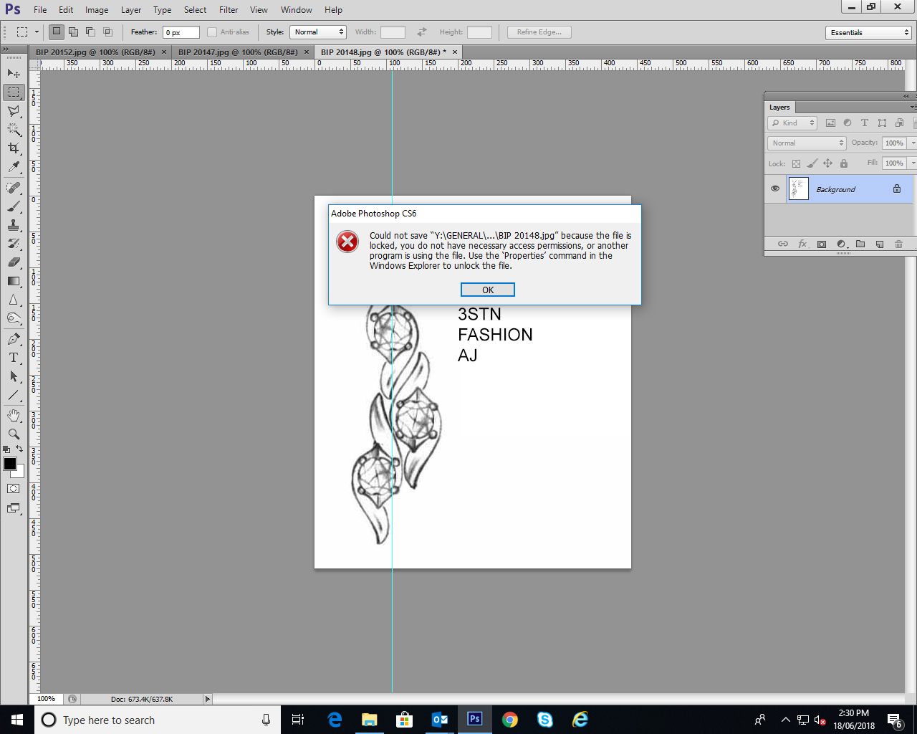917x734 pixels.
Task: Add a layer mask
Action: pos(822,244)
